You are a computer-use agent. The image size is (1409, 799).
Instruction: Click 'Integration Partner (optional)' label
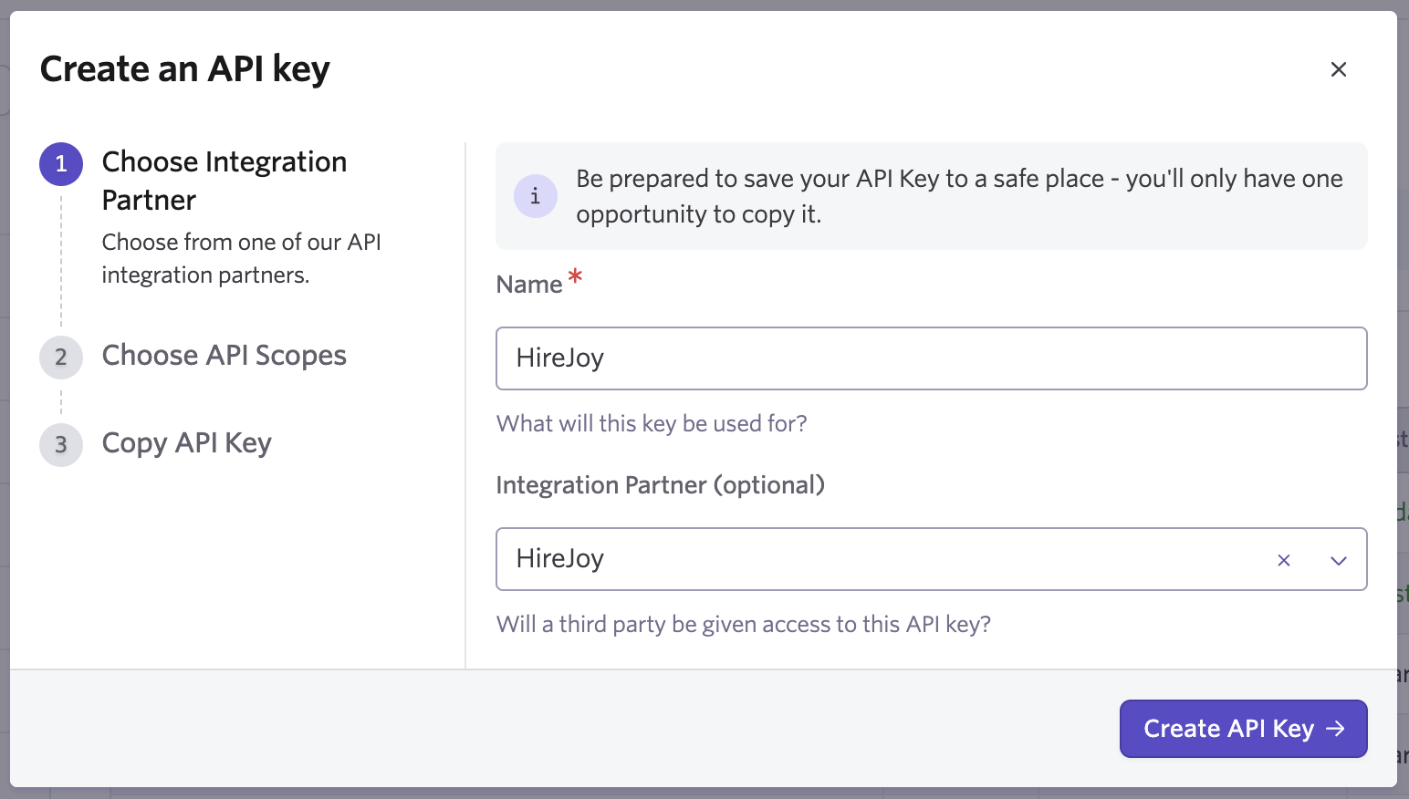click(x=660, y=485)
